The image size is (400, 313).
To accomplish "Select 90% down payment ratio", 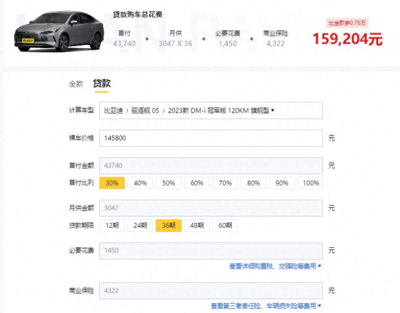I will coord(282,183).
